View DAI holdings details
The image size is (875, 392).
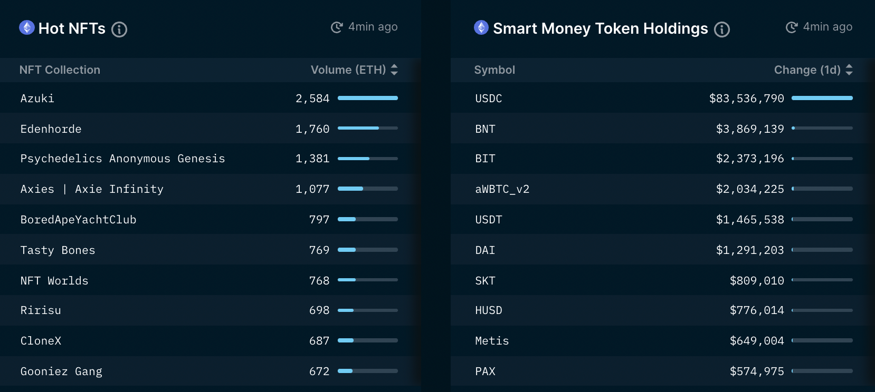484,250
